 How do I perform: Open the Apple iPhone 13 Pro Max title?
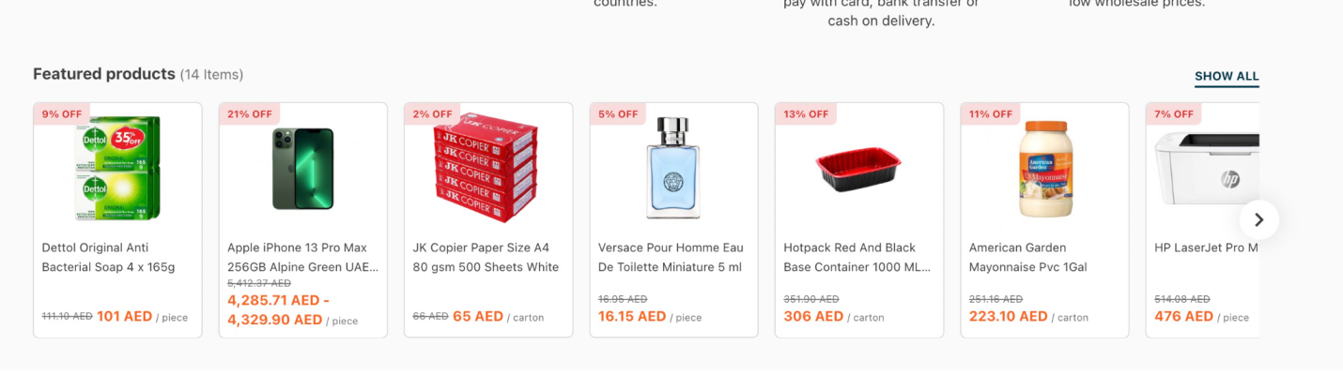point(302,258)
